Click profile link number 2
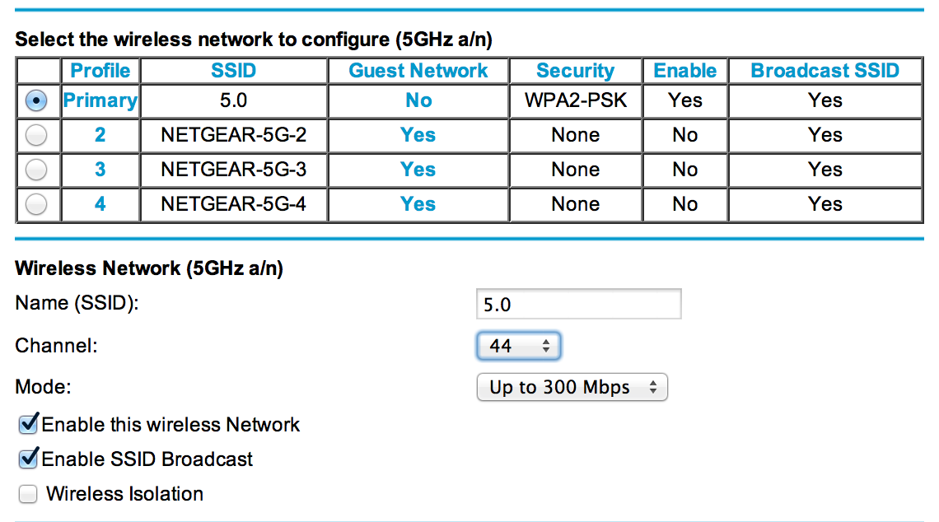939x522 pixels. point(100,135)
